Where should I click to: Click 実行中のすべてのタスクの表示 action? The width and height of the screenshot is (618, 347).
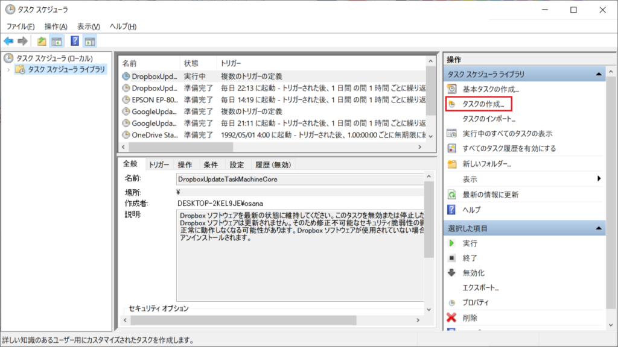click(x=507, y=134)
